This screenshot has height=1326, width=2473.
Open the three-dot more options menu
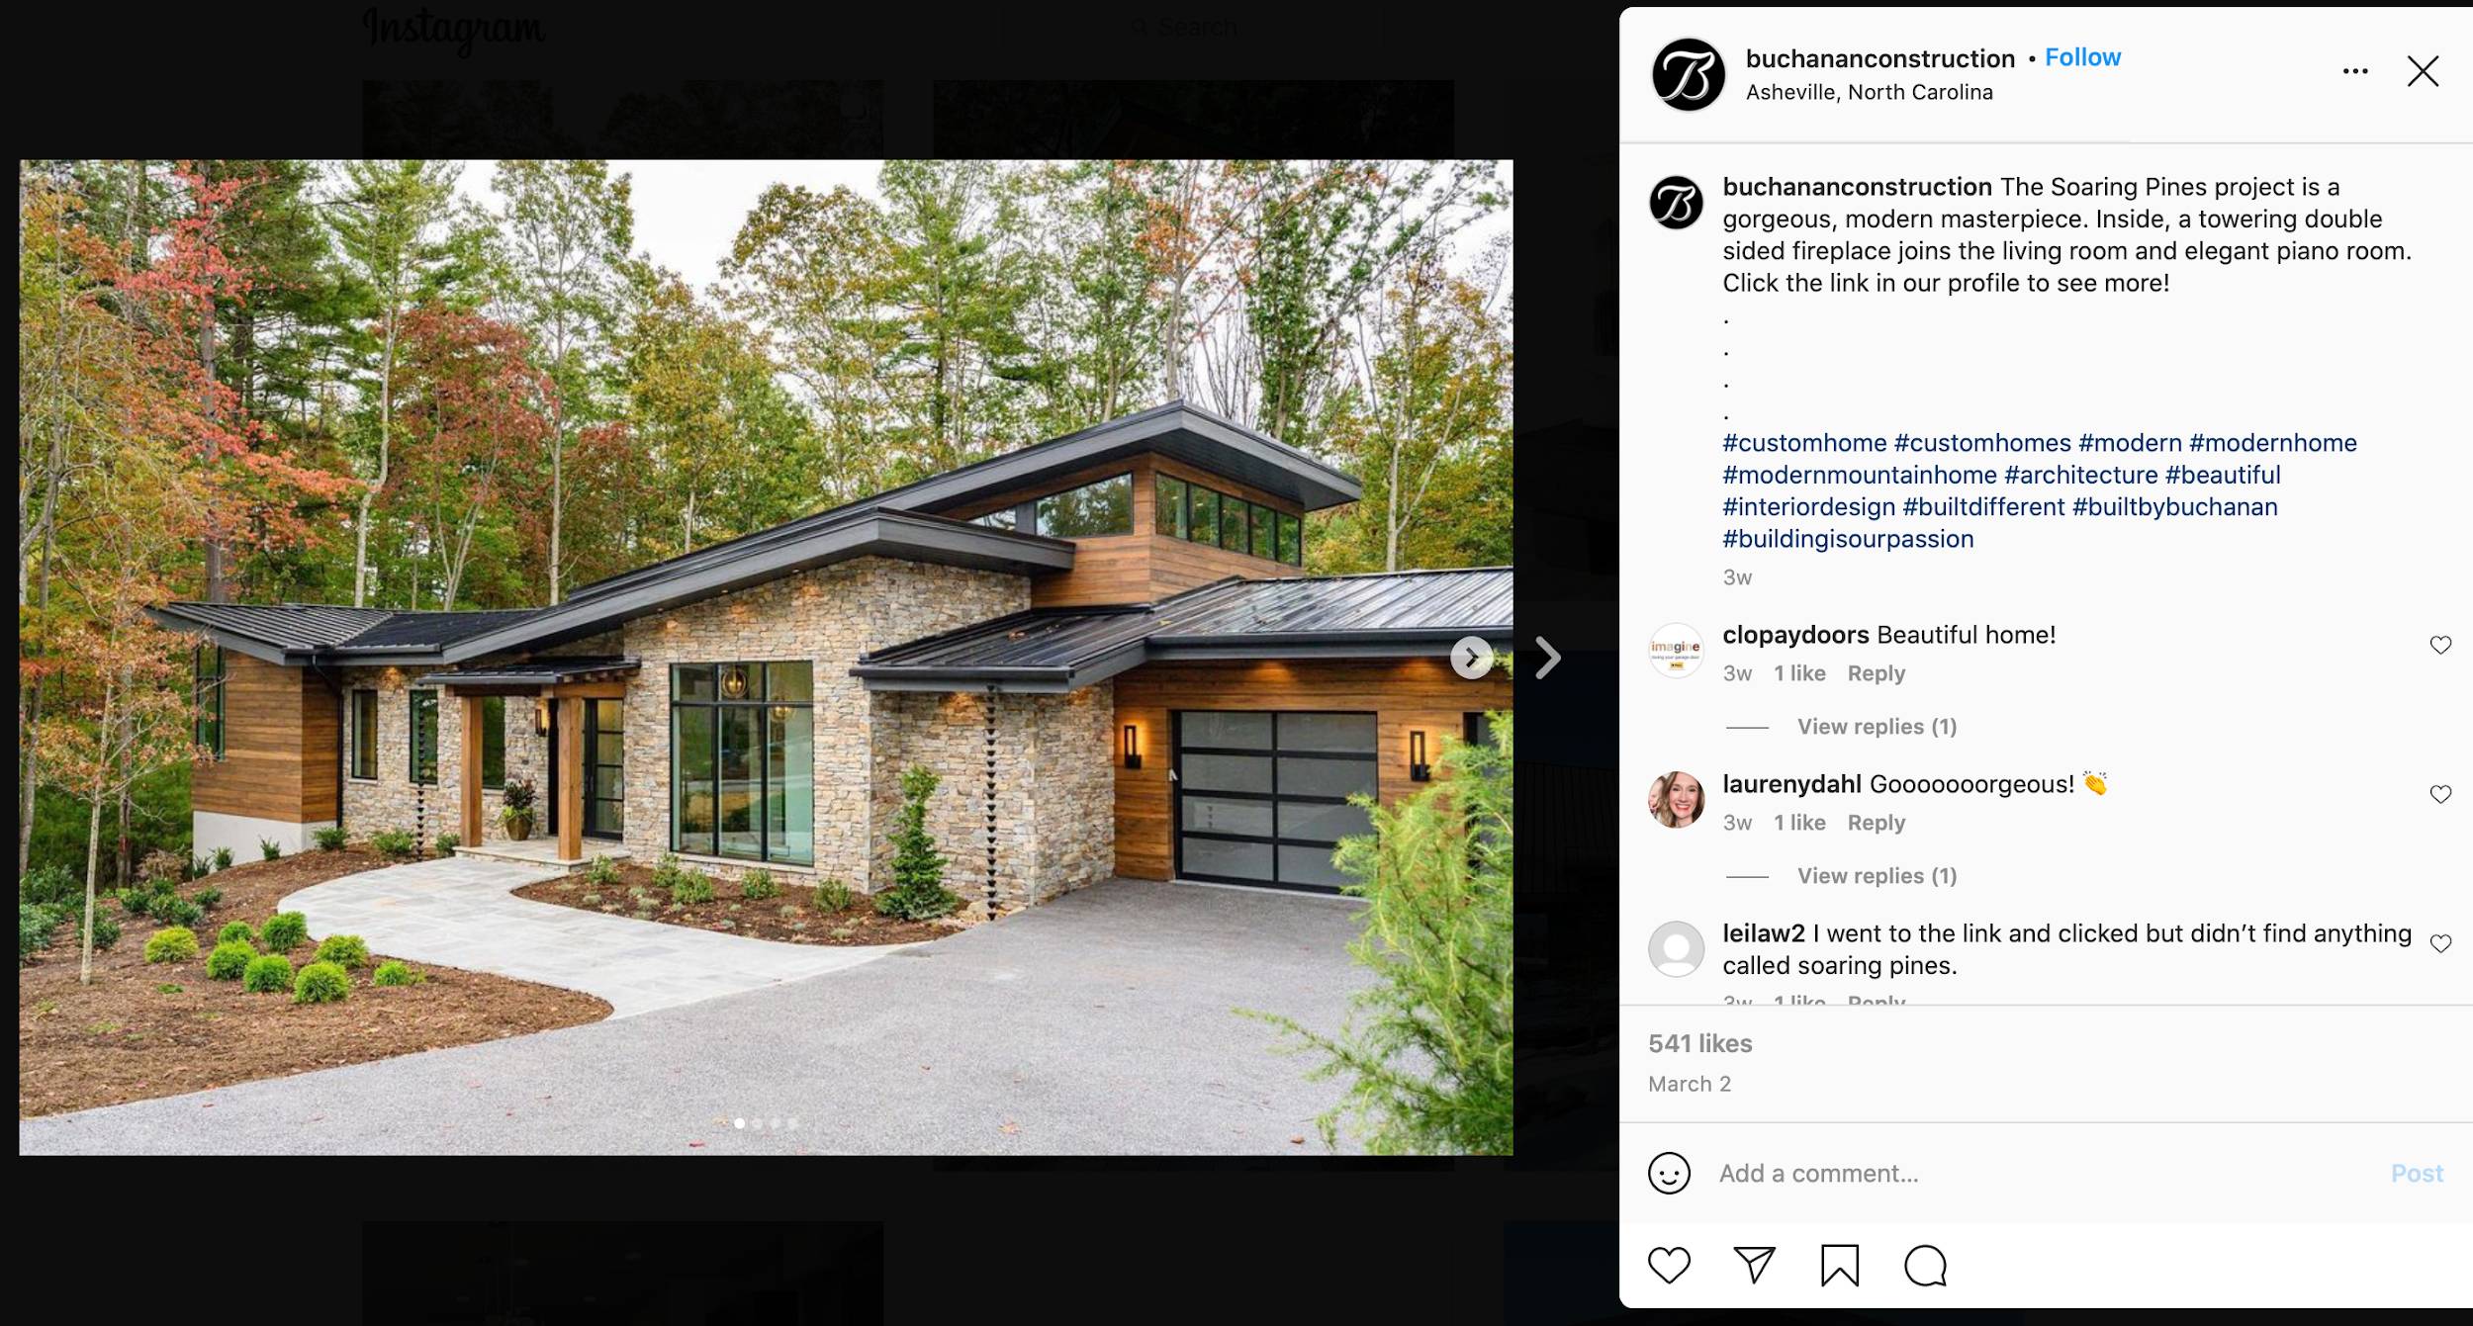[2355, 71]
